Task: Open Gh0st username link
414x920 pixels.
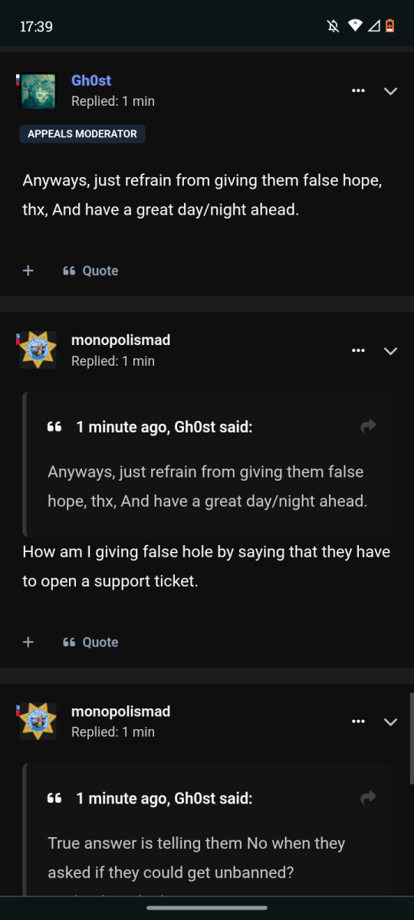Action: (x=91, y=80)
